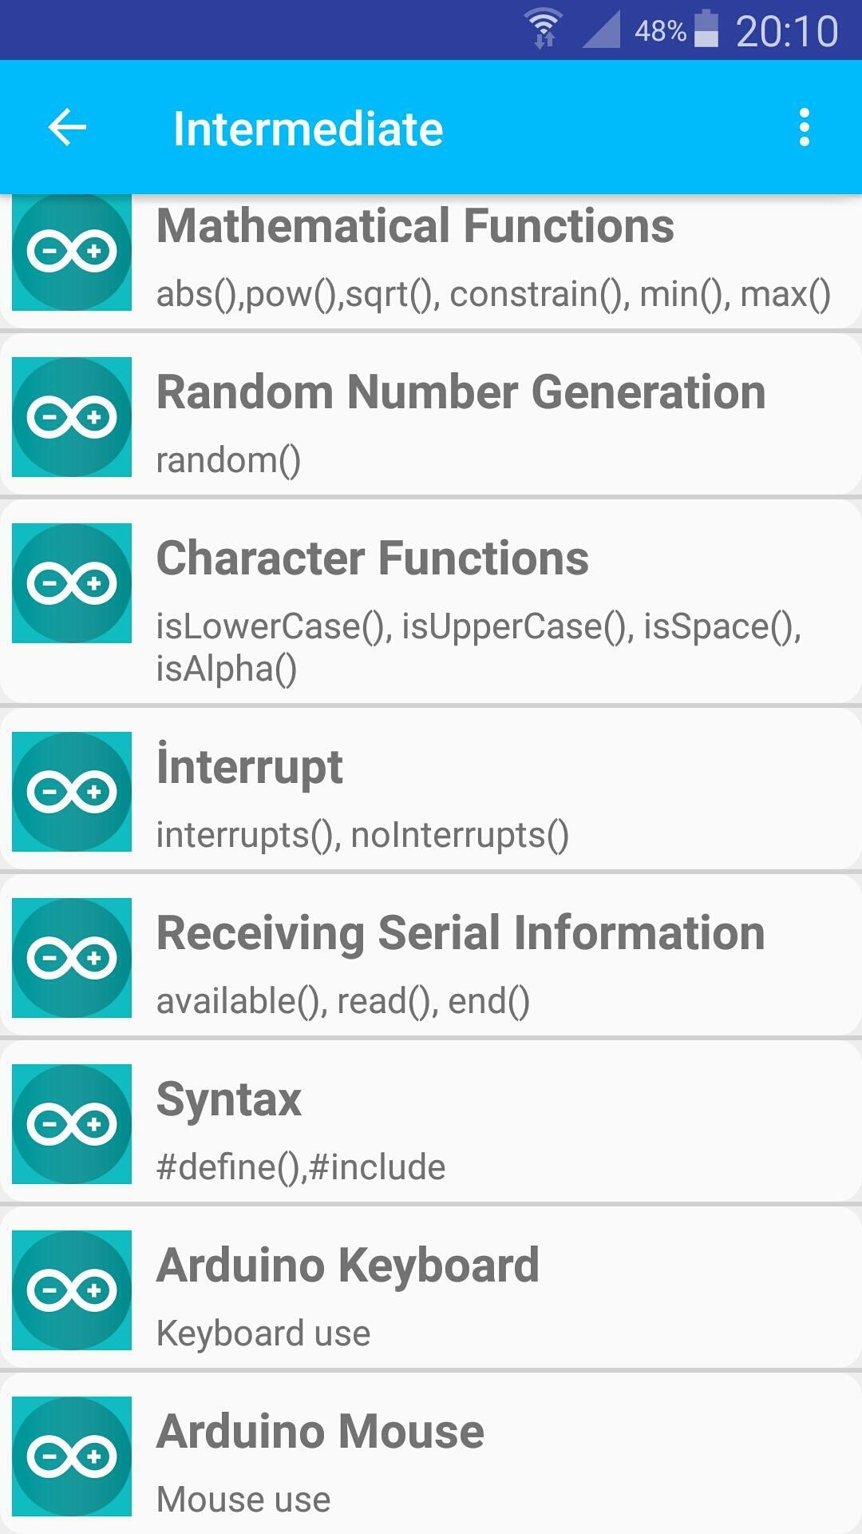Tap the Arduino icon beside Mathematical Functions
The height and width of the screenshot is (1534, 862).
(x=72, y=252)
